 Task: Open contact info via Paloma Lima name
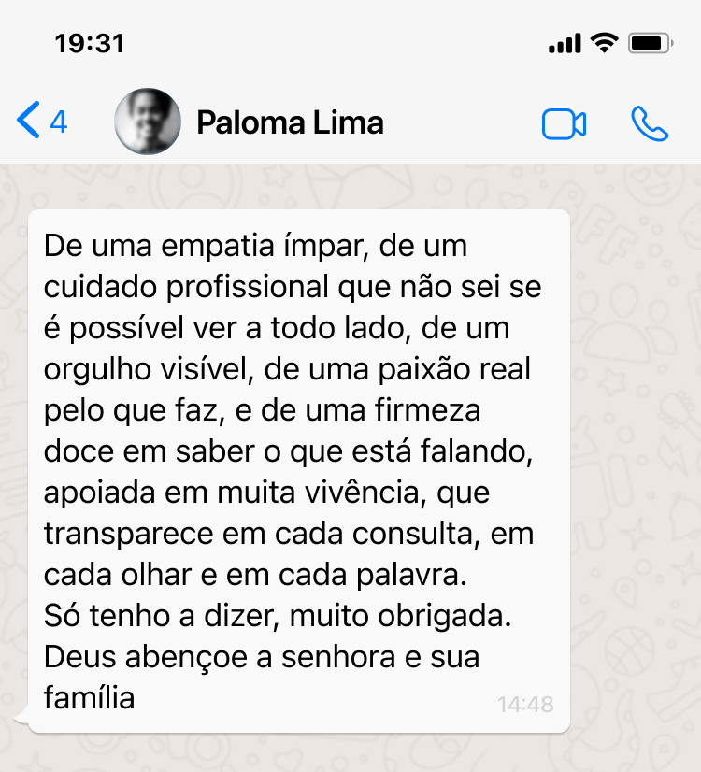point(290,122)
